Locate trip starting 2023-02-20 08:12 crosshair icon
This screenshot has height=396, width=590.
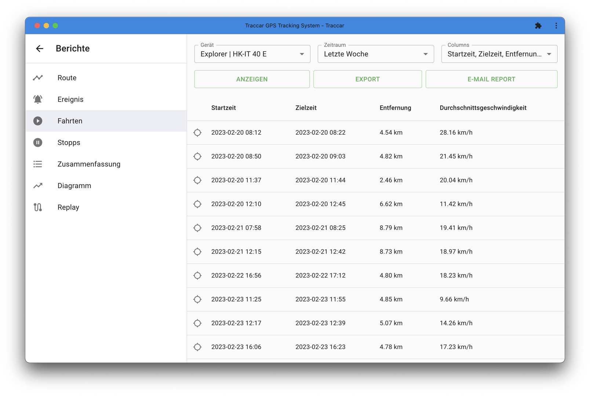pyautogui.click(x=197, y=133)
